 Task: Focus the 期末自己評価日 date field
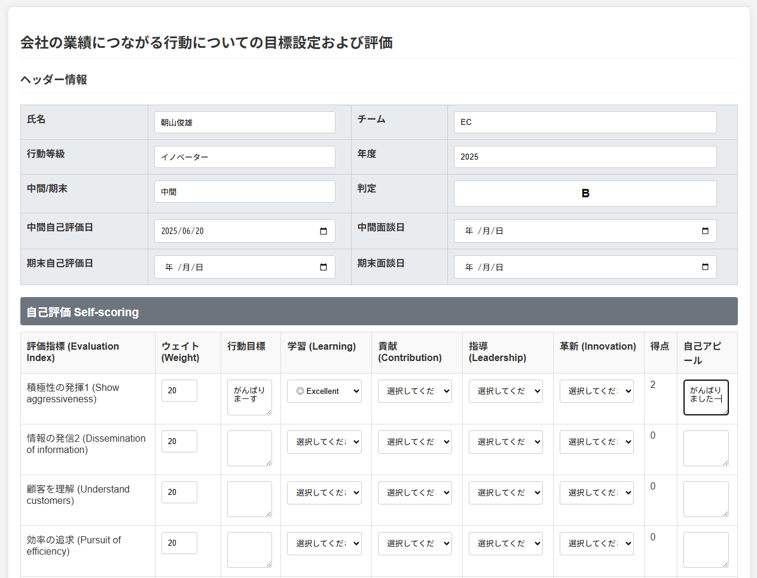click(x=245, y=267)
